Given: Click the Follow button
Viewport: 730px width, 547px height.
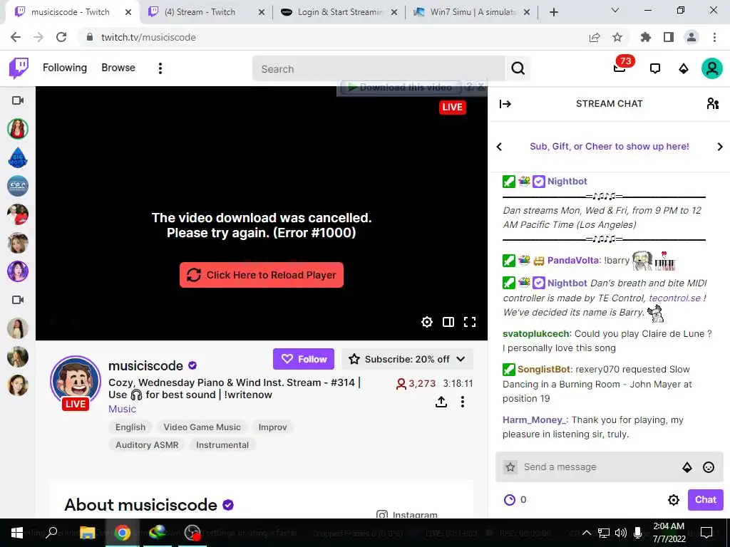Looking at the screenshot, I should coord(304,359).
